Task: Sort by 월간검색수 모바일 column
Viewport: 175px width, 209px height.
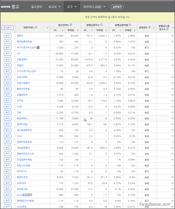Action: 78,30
